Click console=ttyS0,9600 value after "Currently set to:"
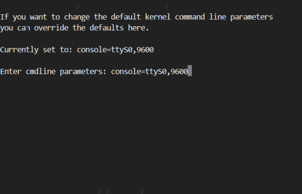The image size is (302, 194). pos(115,50)
